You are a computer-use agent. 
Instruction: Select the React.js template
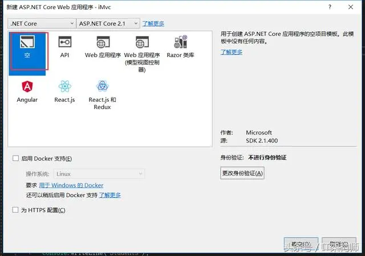tap(64, 91)
